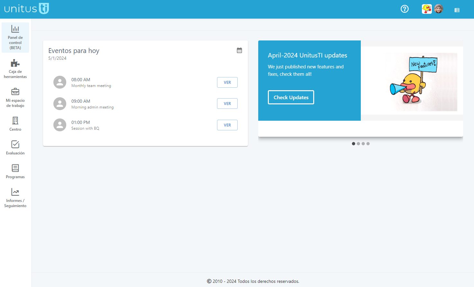The width and height of the screenshot is (474, 287).
Task: Open the Evaluación module
Action: point(15,147)
